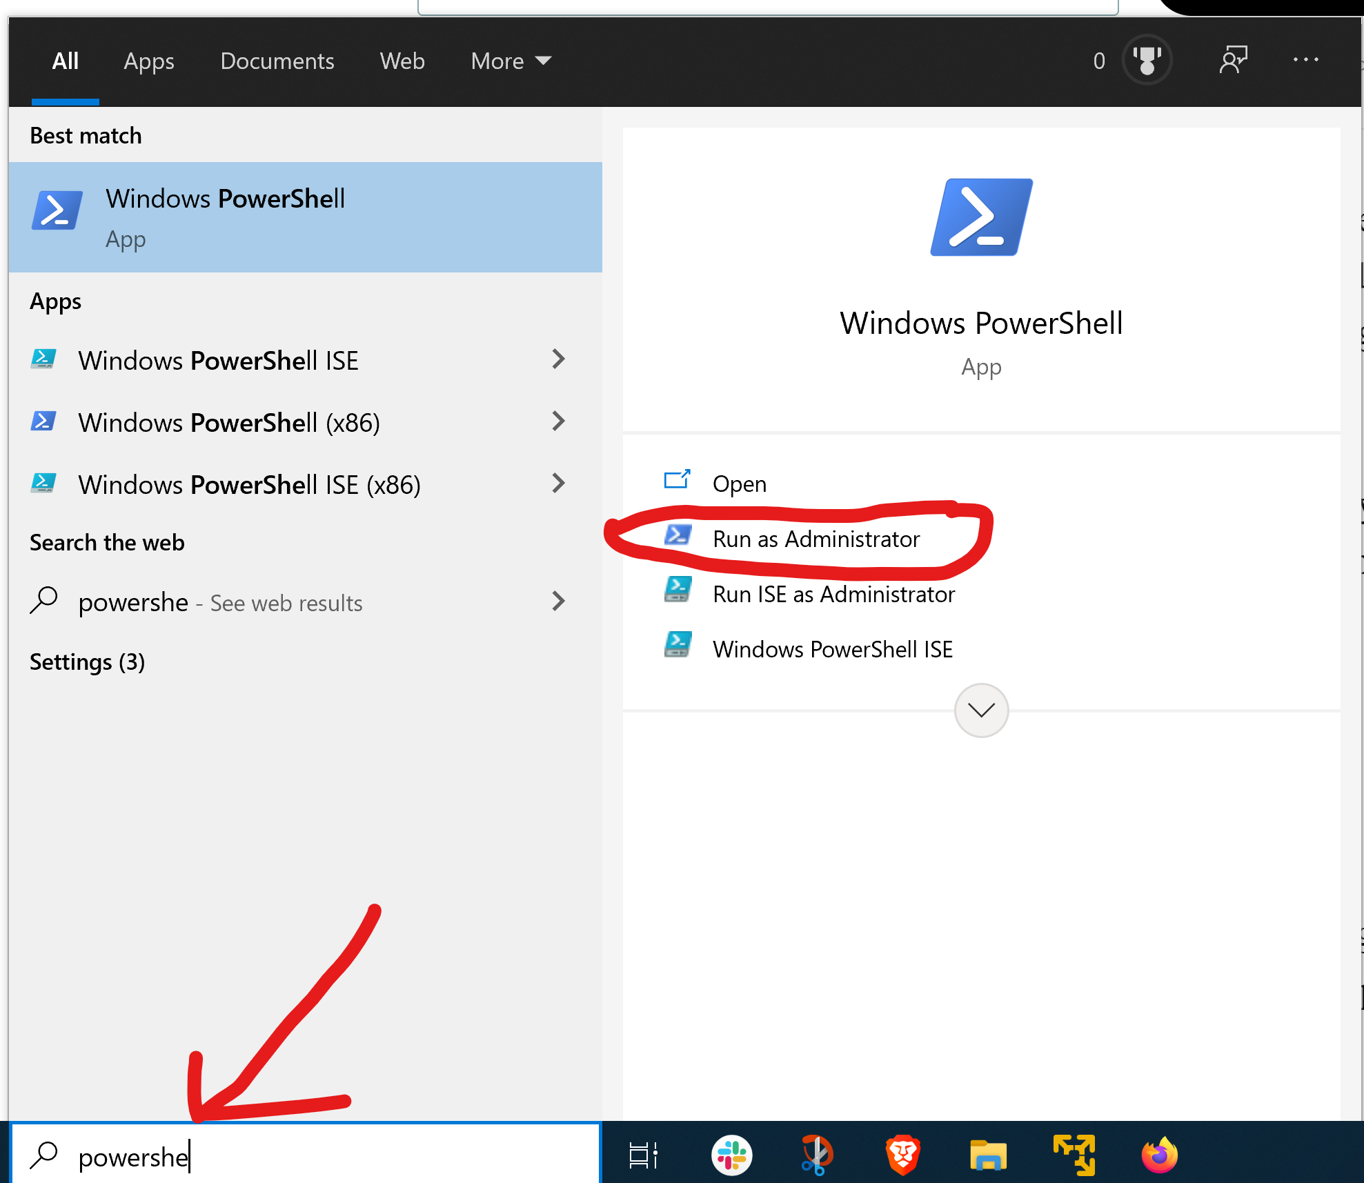Switch to the All tab
Viewport: 1364px width, 1183px height.
point(66,61)
